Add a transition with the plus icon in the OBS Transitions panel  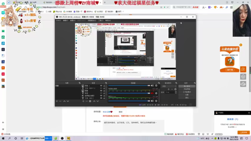pyautogui.click(x=168, y=89)
